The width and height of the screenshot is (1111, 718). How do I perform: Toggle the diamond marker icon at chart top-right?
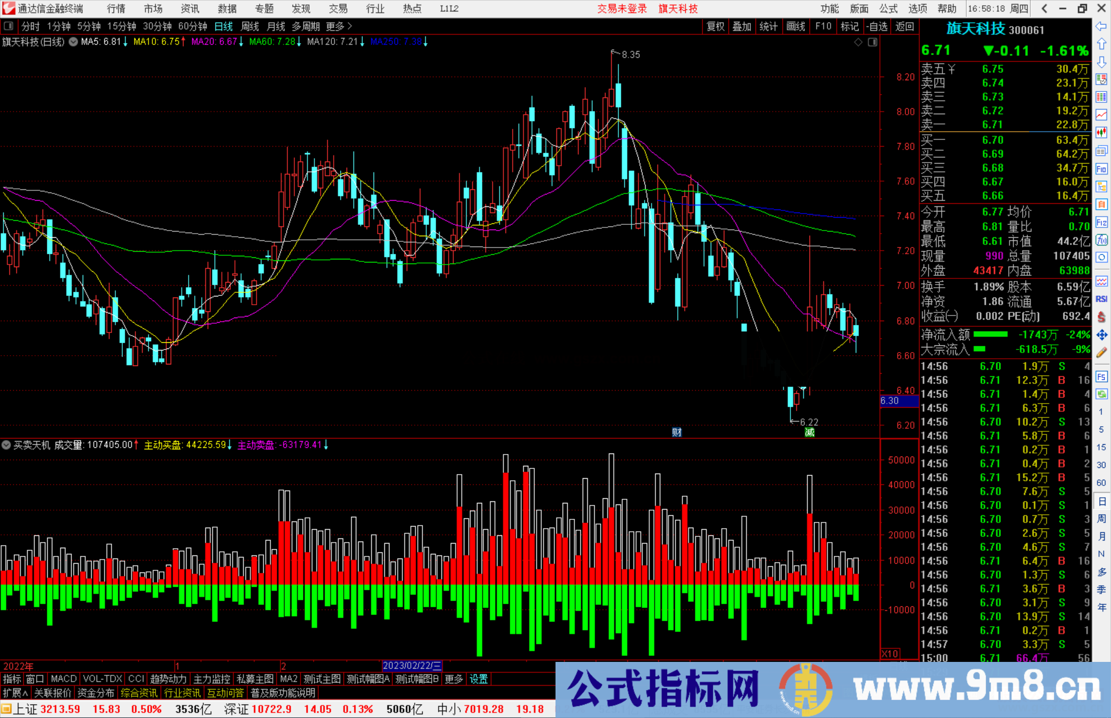(858, 42)
